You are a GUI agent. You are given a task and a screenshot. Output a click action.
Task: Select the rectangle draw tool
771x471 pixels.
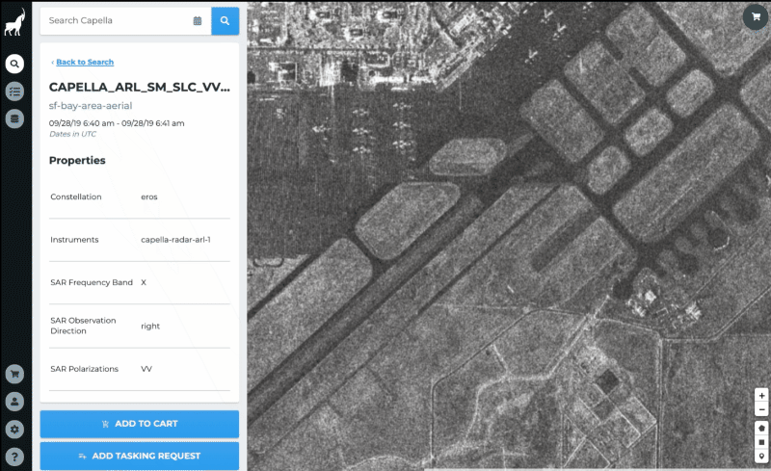761,442
